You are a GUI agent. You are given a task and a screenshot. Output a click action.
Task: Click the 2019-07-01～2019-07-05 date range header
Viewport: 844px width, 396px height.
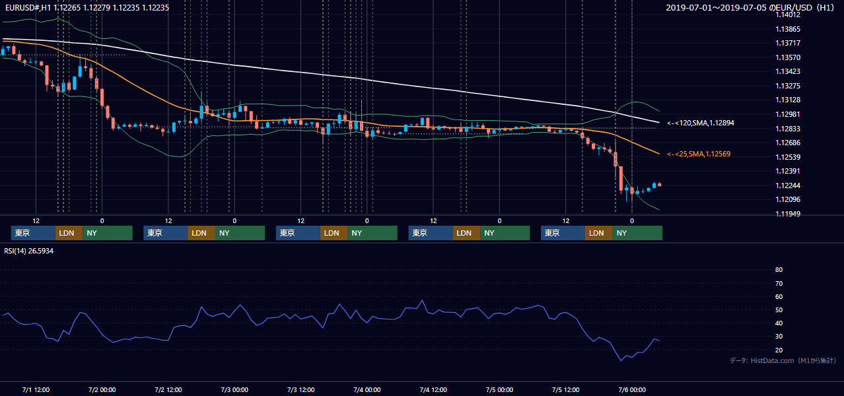tap(750, 7)
